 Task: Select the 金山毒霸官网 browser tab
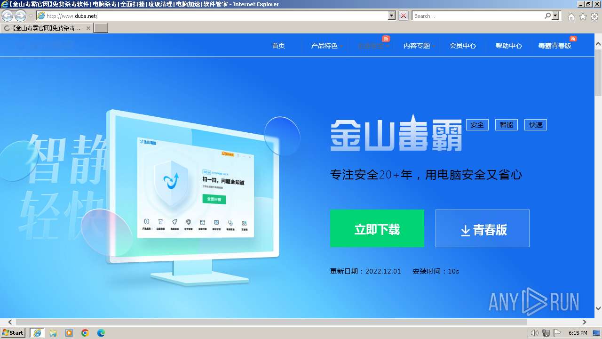[x=46, y=28]
